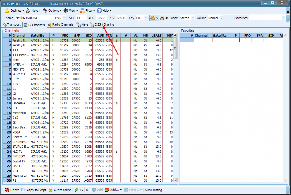Select the Black Sea... channel row

pos(88,127)
